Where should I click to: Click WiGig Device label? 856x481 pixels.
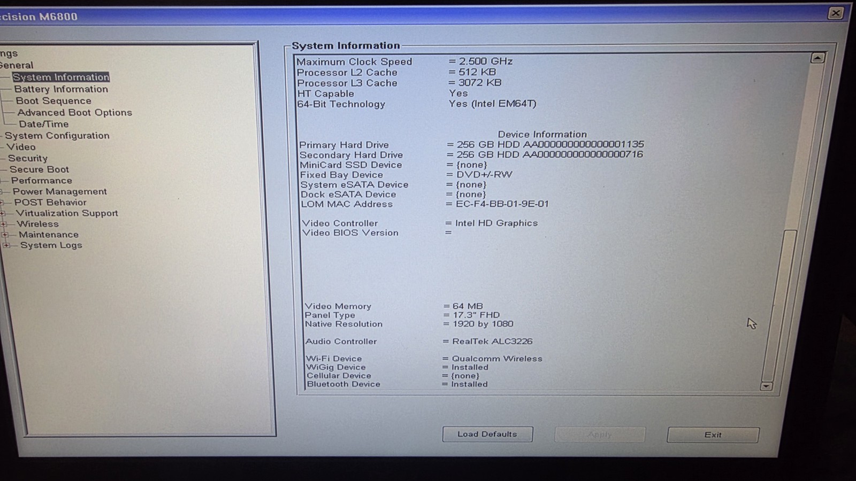tap(336, 367)
